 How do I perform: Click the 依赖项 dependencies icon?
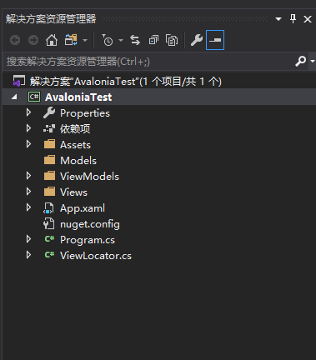[x=49, y=128]
